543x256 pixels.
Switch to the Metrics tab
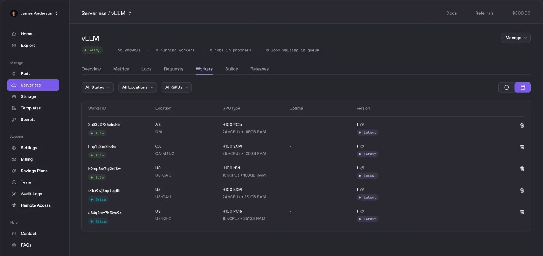[x=121, y=69]
